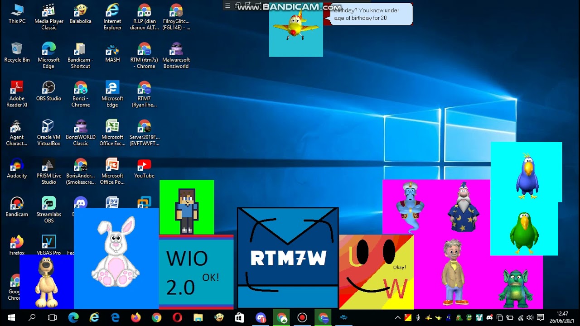
Task: Open network settings from tray
Action: [x=520, y=317]
